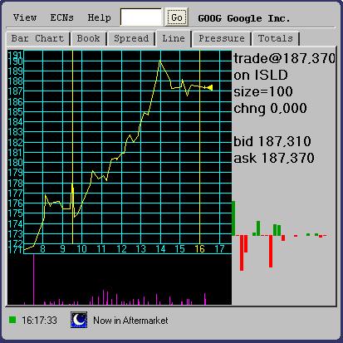
Task: Click the hour 8 label on time axis
Action: pos(42,249)
